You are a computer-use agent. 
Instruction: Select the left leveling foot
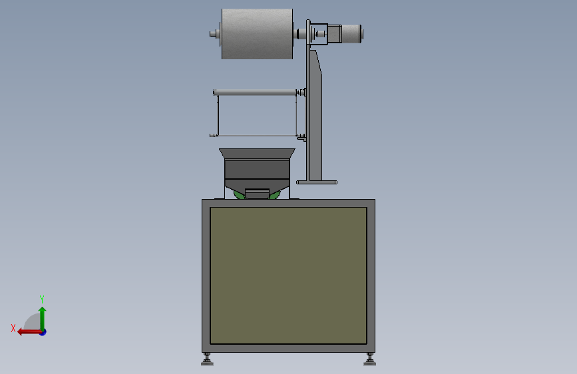tap(207, 359)
